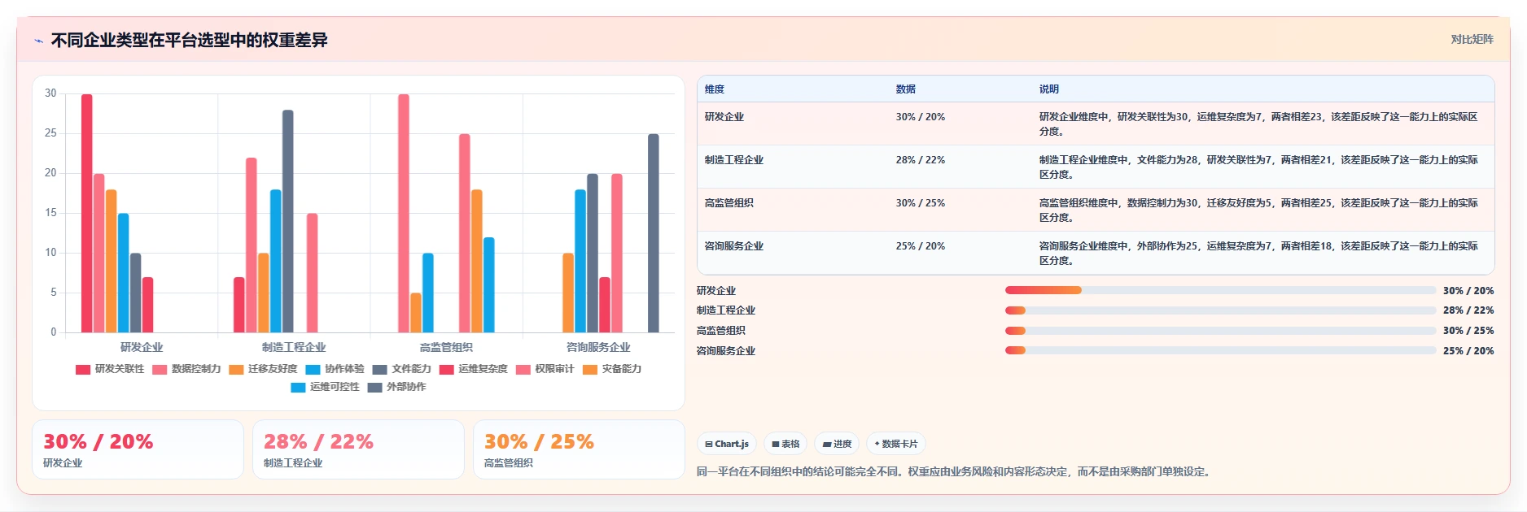Toggle the 外部协作 legend item
This screenshot has height=512, width=1527.
[396, 387]
